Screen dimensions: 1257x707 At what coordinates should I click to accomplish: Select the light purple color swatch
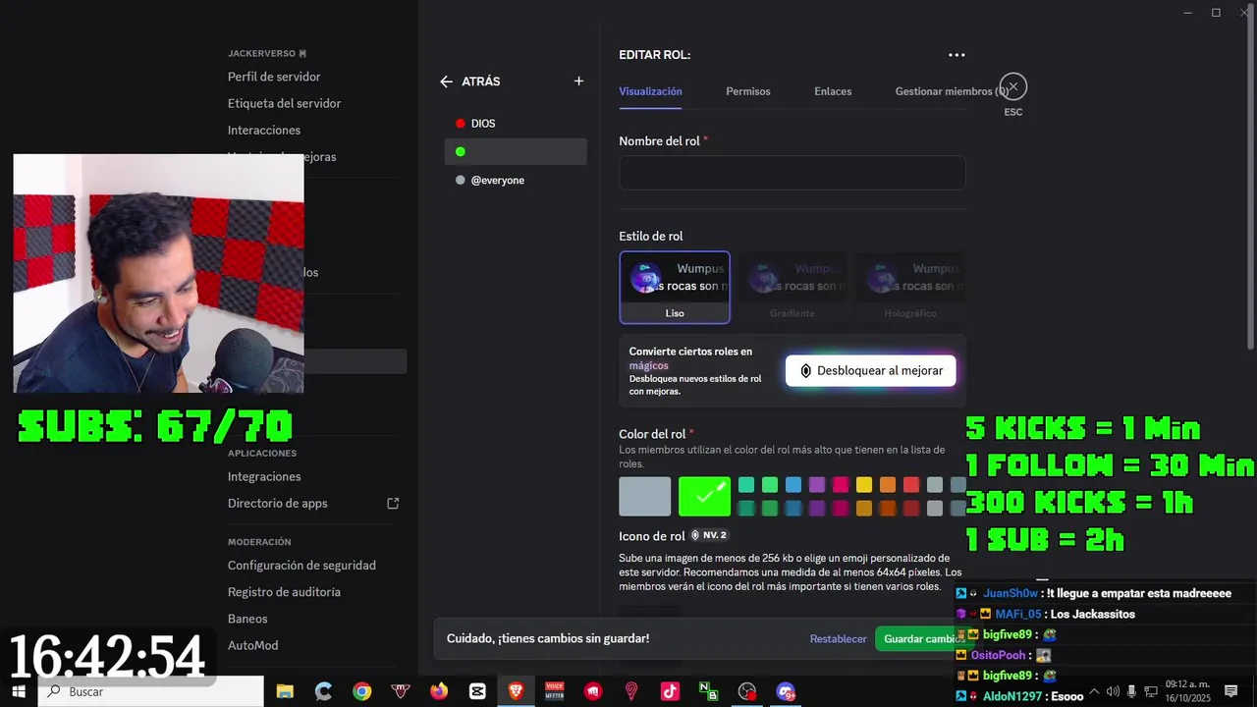click(x=817, y=485)
